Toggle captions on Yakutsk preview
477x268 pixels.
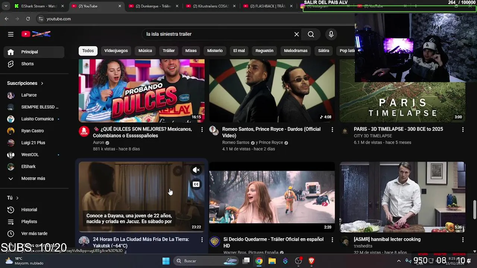tap(196, 184)
